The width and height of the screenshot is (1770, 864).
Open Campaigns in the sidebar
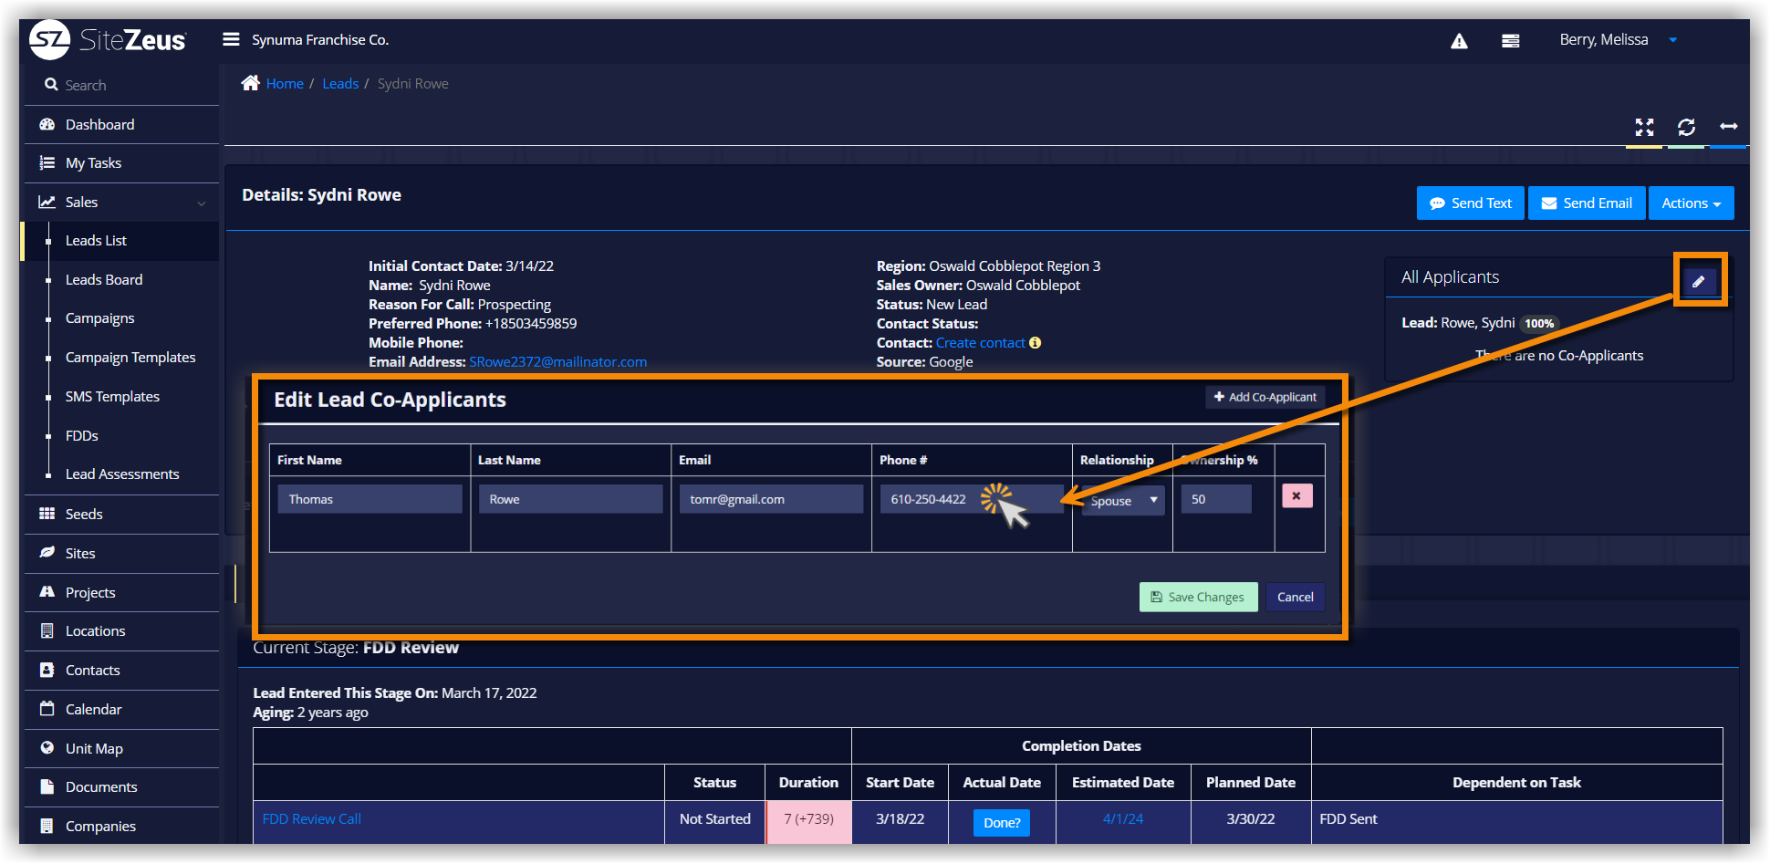click(x=100, y=318)
